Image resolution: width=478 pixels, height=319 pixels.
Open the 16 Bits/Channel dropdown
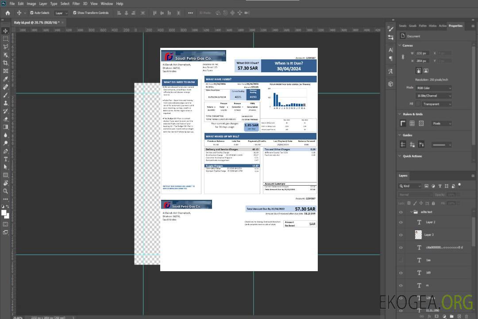(433, 96)
